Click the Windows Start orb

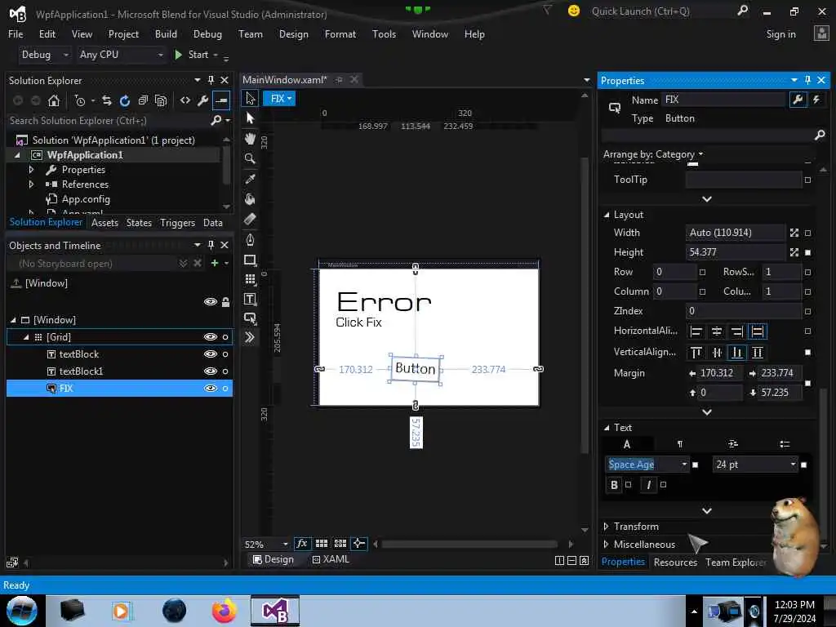click(22, 611)
